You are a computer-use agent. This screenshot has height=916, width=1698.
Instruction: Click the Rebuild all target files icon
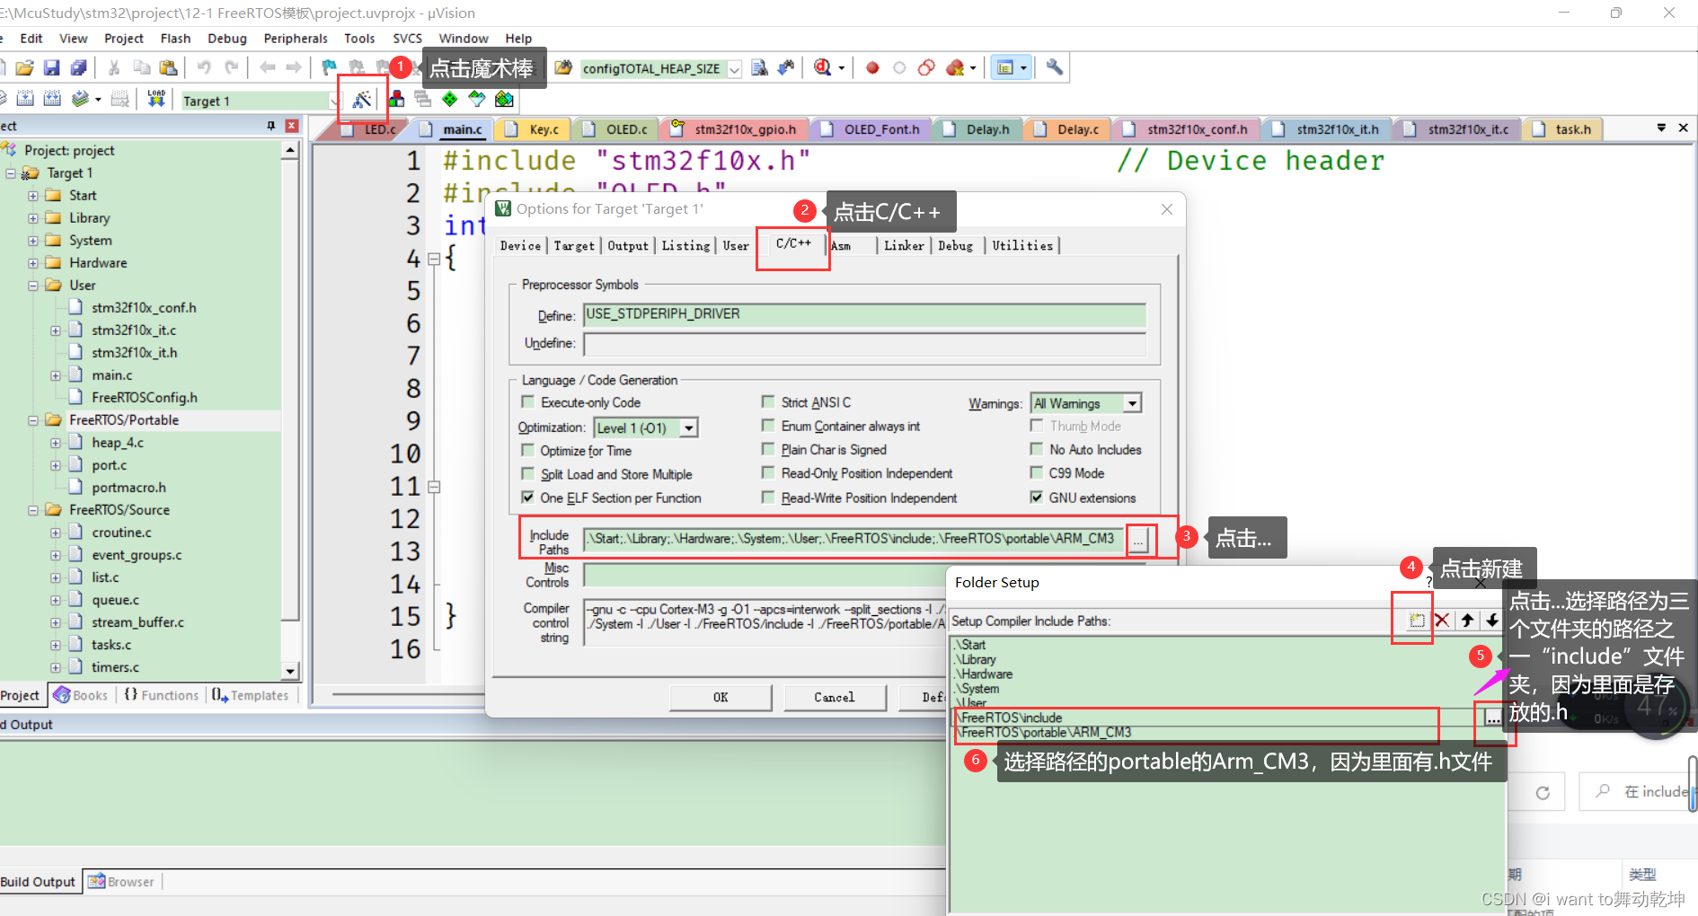click(x=52, y=99)
